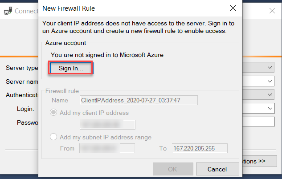
Task: Click the greyed-out OK button
Action: (172, 169)
